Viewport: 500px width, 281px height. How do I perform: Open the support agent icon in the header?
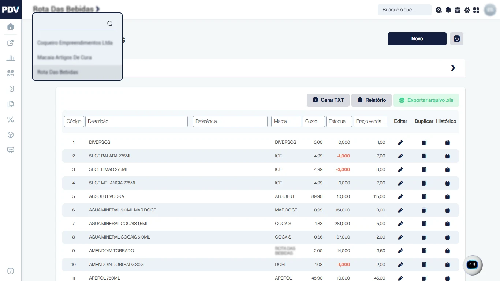439,10
